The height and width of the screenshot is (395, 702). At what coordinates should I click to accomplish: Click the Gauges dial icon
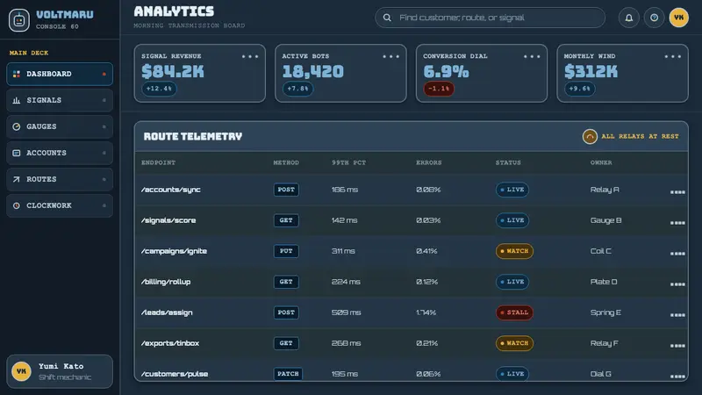(17, 126)
